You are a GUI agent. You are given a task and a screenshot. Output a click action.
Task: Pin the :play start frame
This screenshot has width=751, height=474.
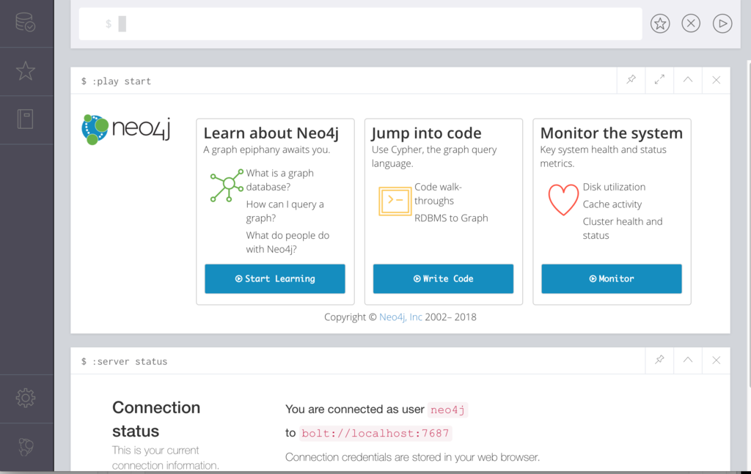(631, 80)
